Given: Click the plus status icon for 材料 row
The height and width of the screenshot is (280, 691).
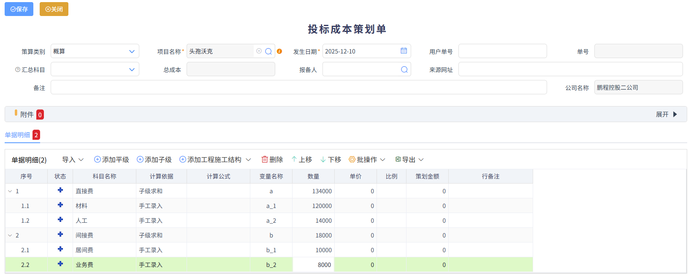Looking at the screenshot, I should click(x=60, y=205).
